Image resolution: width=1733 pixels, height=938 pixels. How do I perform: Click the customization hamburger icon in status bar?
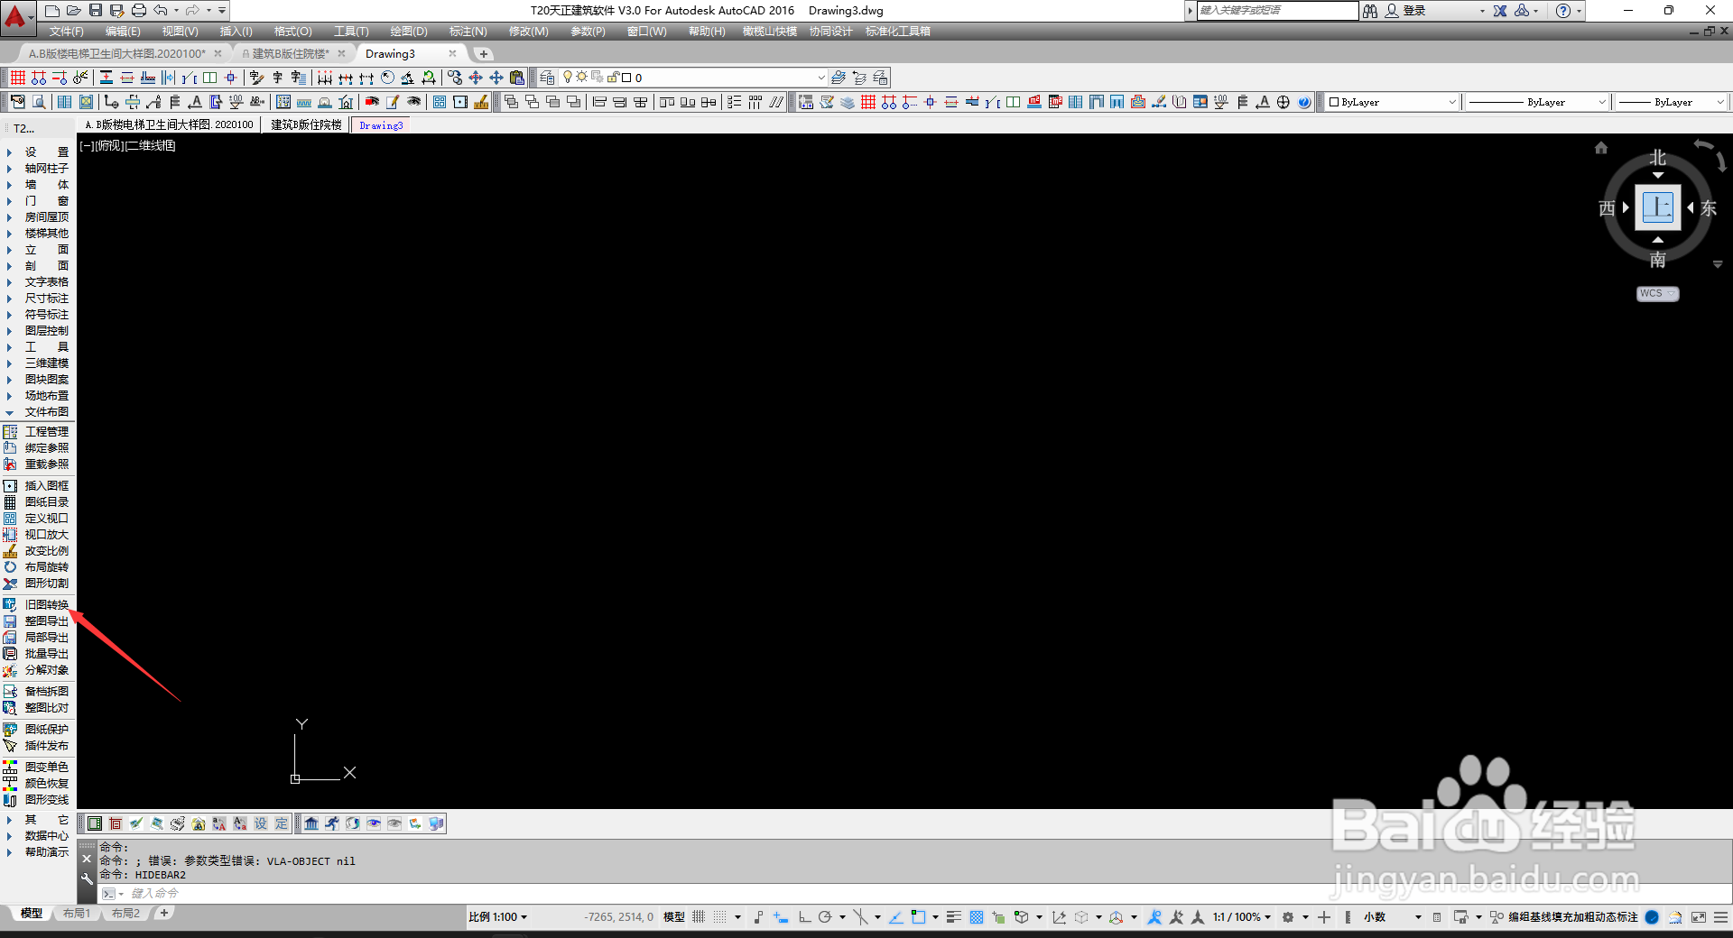[x=1720, y=917]
